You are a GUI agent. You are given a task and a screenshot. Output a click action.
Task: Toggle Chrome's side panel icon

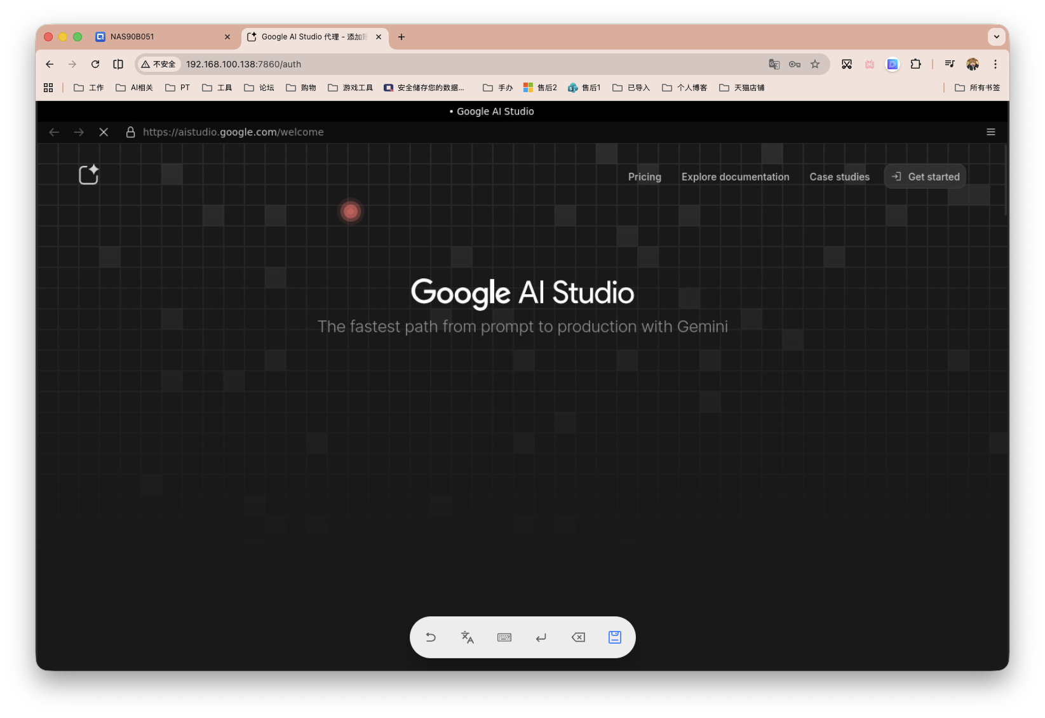point(118,64)
